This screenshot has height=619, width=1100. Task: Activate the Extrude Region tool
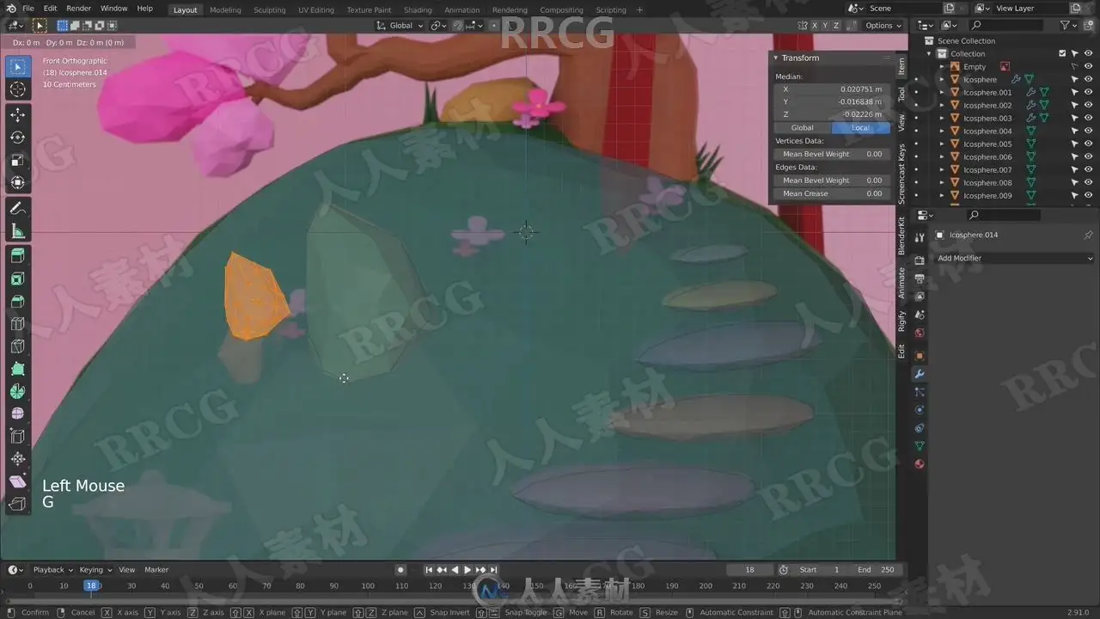point(18,256)
